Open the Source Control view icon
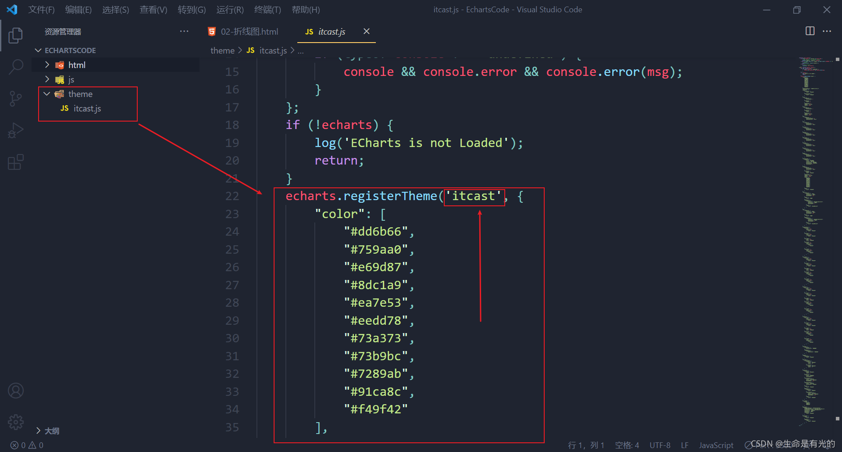The width and height of the screenshot is (842, 452). pyautogui.click(x=16, y=99)
